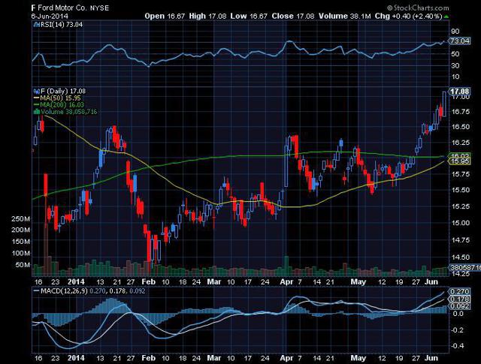Click the green up-arrow change indicator
Image resolution: width=481 pixels, height=364 pixels.
[x=446, y=17]
